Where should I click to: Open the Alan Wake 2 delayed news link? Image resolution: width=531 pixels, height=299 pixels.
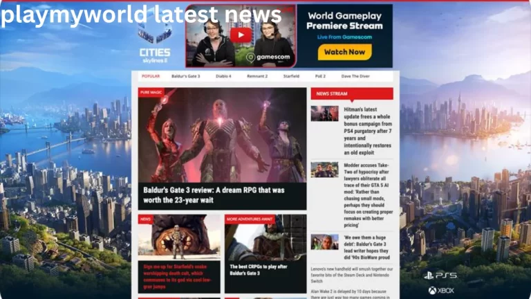pos(348,294)
